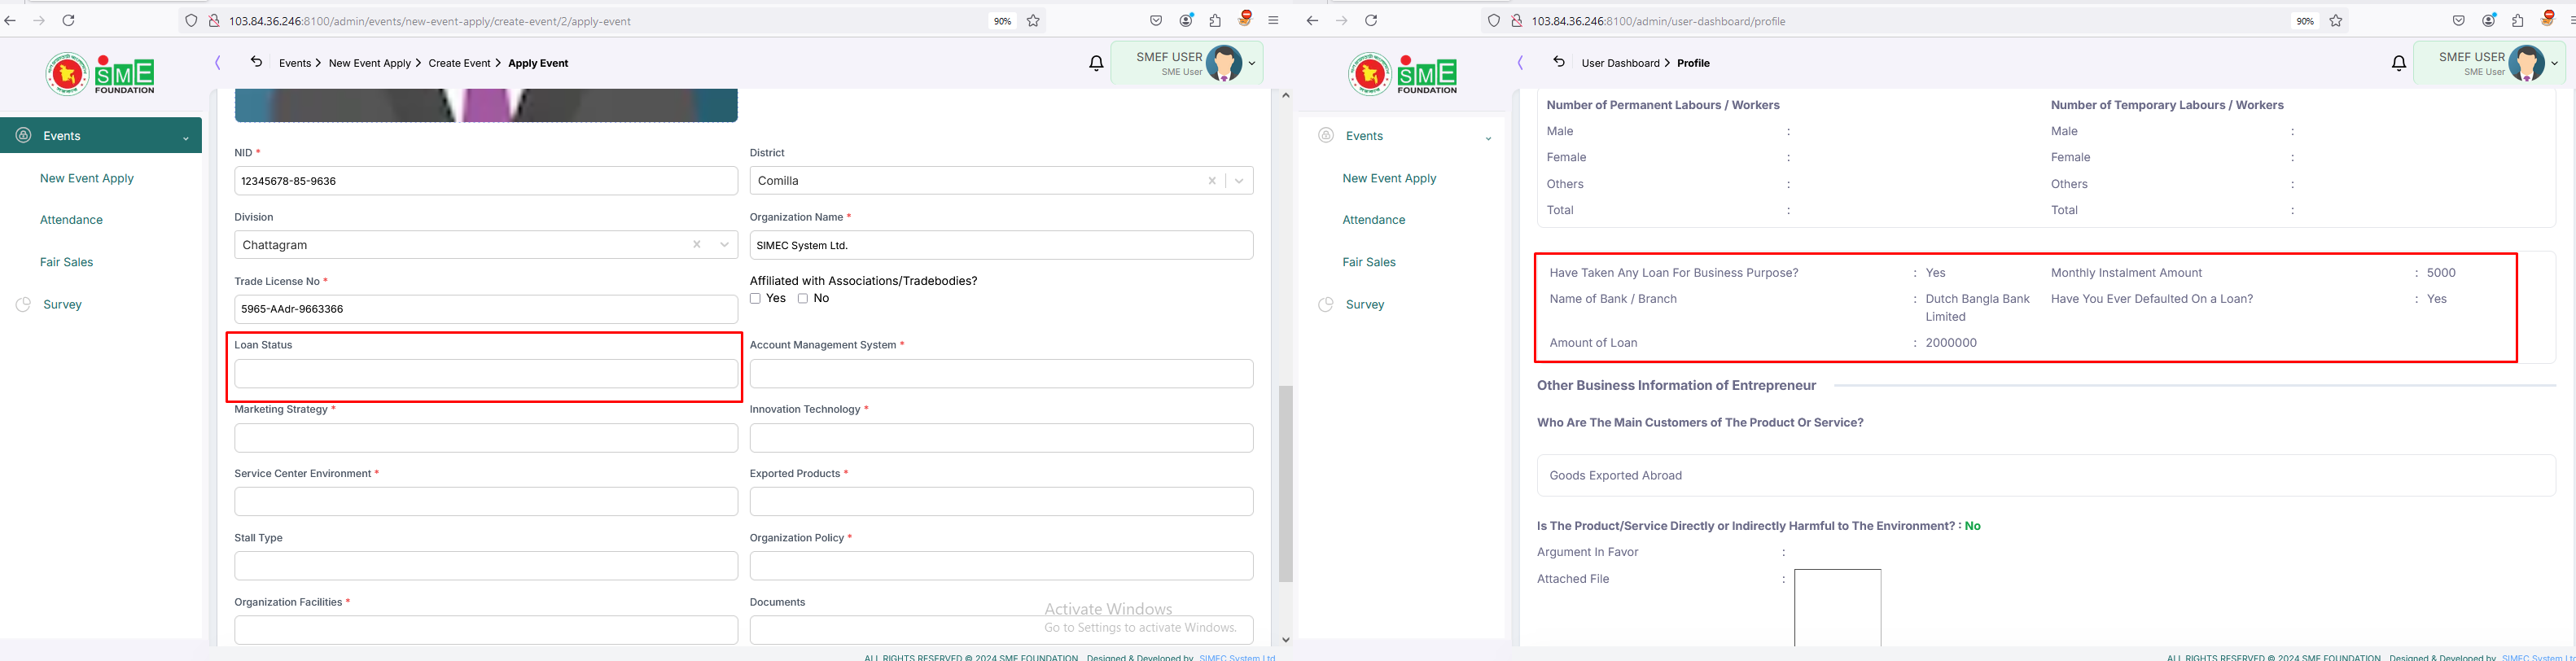
Task: Click scrollbar thumb on Apply Event form
Action: [1286, 483]
